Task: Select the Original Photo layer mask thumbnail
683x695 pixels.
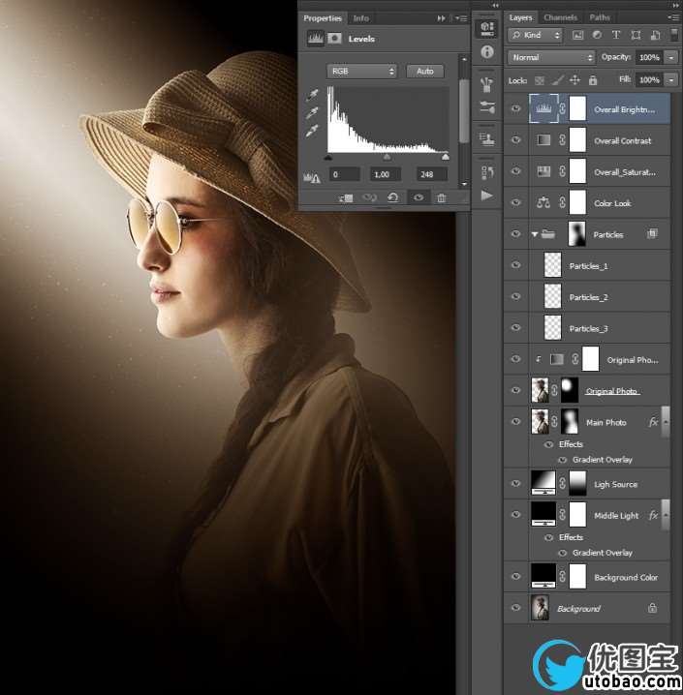Action: point(570,390)
